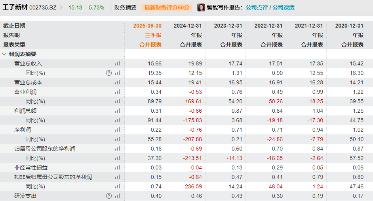Click the 营业总收入 row label
The height and width of the screenshot is (201, 373).
[28, 63]
